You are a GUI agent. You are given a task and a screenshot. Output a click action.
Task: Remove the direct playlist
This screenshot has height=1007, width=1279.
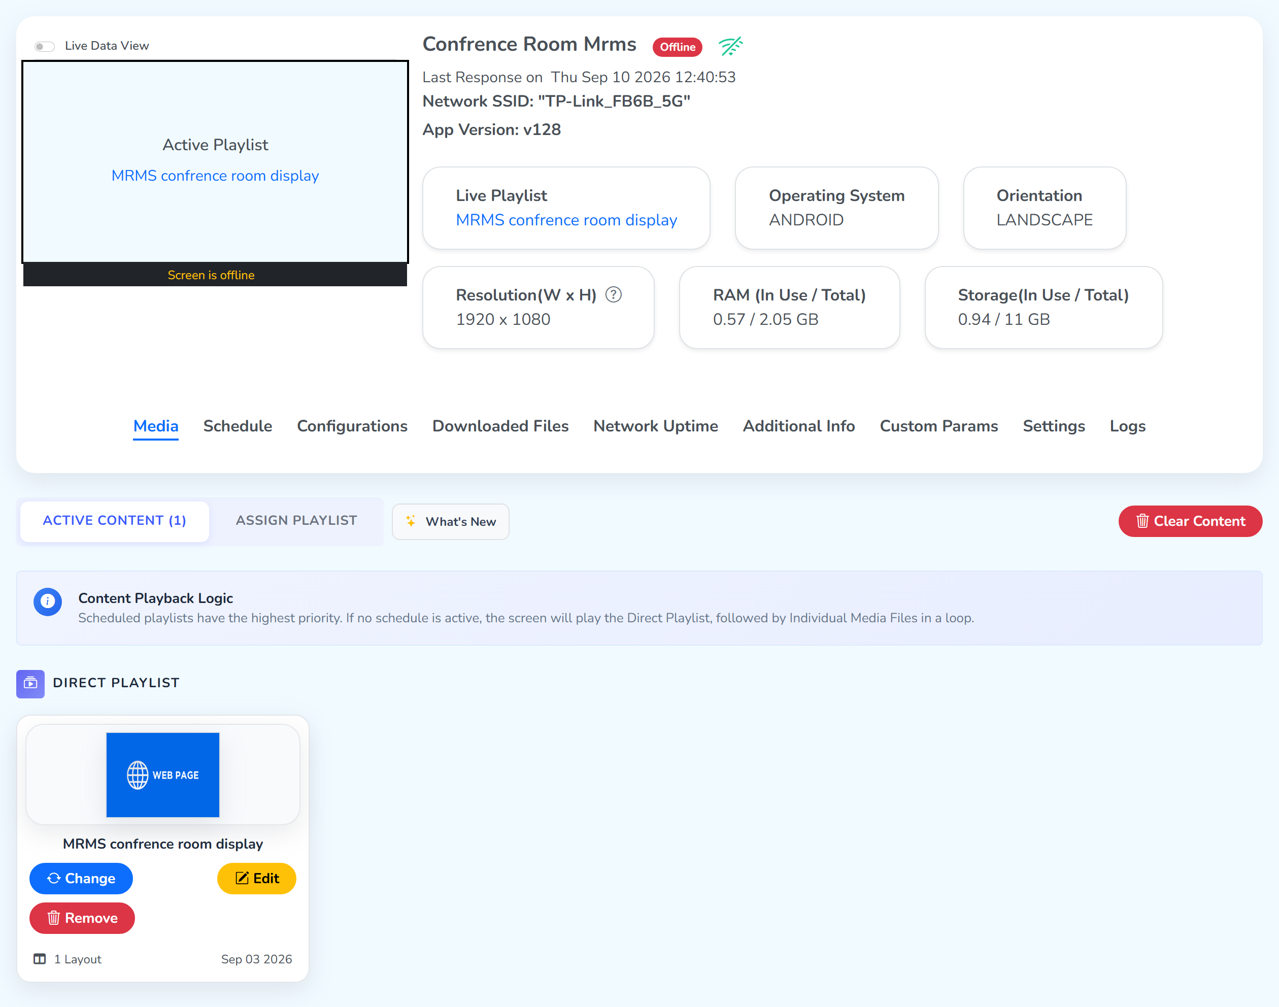(x=82, y=918)
